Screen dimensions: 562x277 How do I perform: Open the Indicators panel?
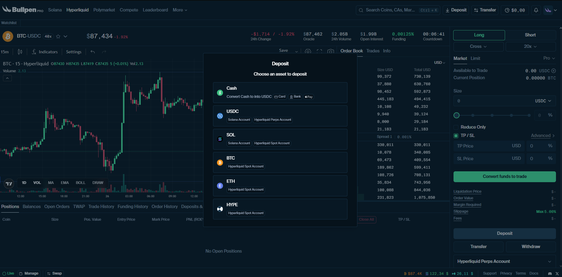45,52
